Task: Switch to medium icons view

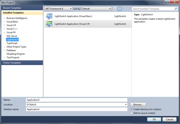Action: [x=120, y=9]
